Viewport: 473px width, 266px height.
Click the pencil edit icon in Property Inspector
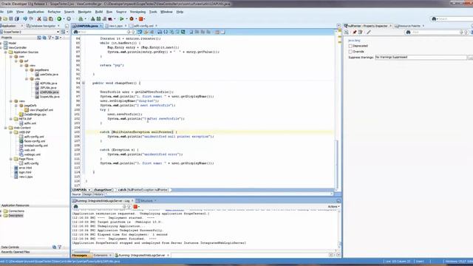369,33
